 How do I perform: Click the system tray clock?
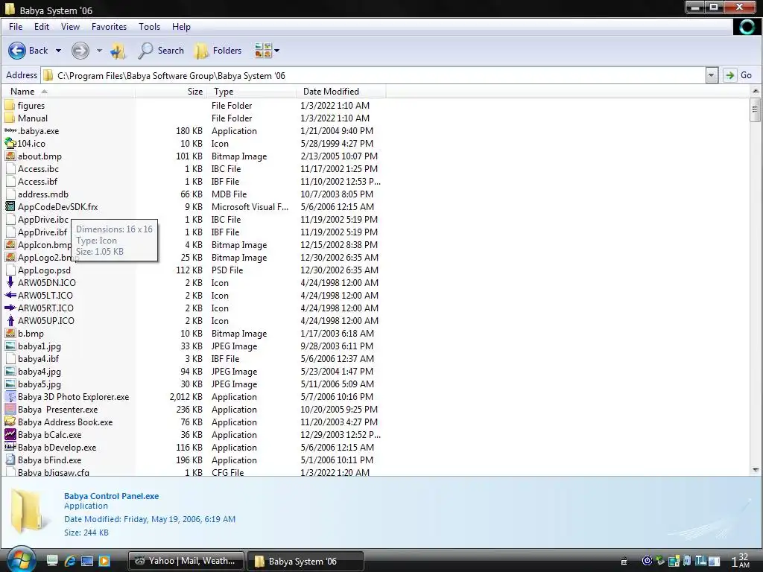click(x=741, y=560)
